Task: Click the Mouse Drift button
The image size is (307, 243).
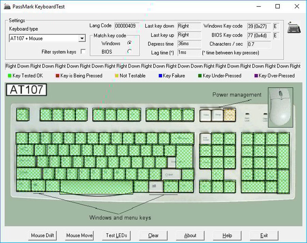Action: [x=43, y=236]
